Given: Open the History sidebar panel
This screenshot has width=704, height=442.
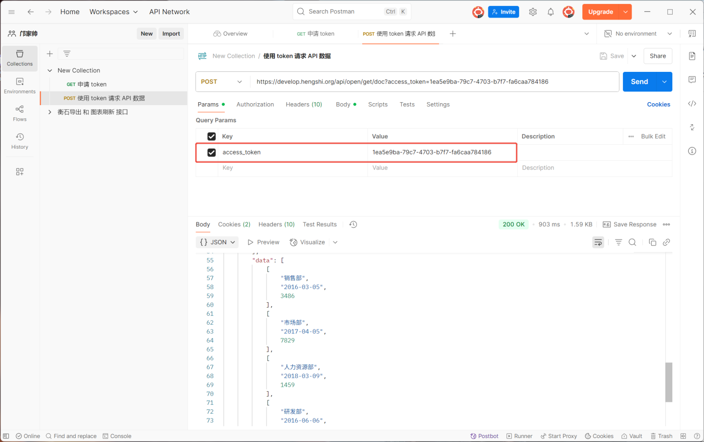Looking at the screenshot, I should click(20, 141).
